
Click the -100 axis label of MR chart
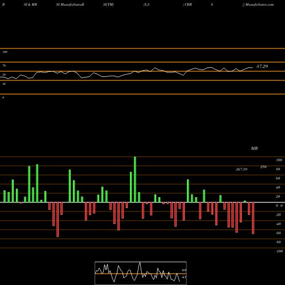(279, 251)
